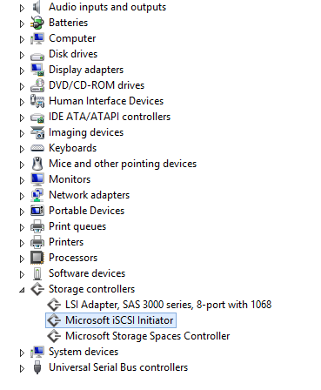321x390 pixels.
Task: Select the IDE ATA/ATAPI controllers label
Action: (110, 117)
